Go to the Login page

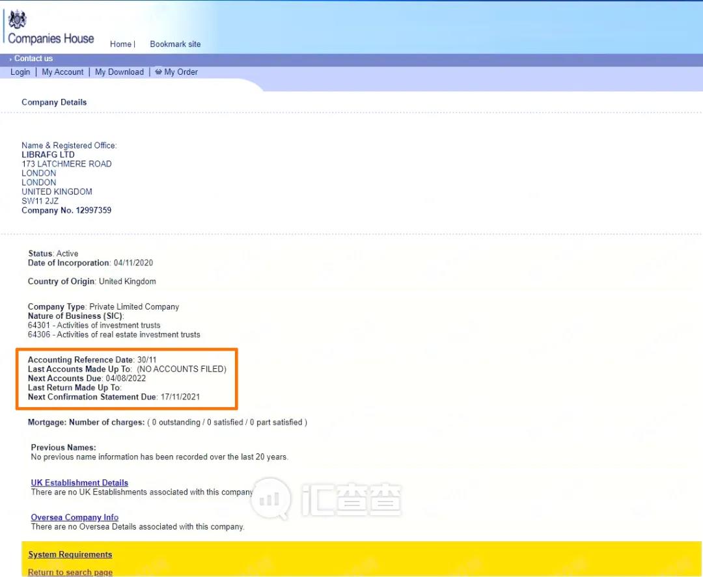(x=20, y=72)
